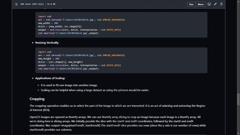Click the italic word 'selecting'
The image size is (240, 135).
click(167, 106)
